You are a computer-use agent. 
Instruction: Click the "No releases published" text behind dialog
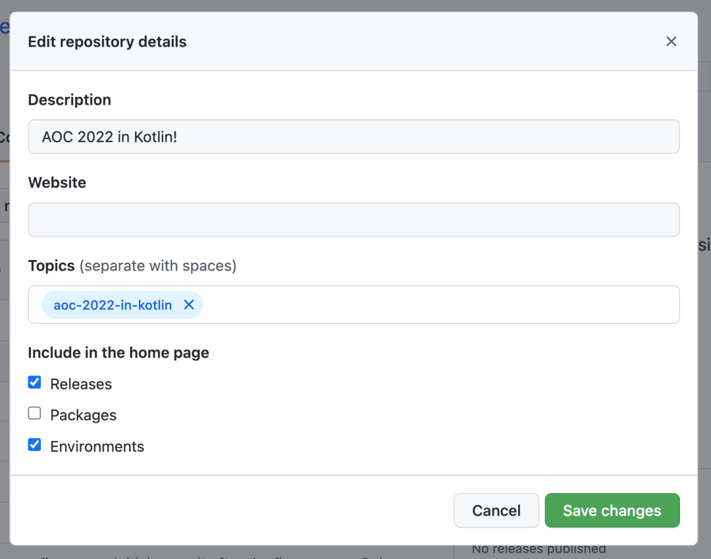tap(539, 550)
